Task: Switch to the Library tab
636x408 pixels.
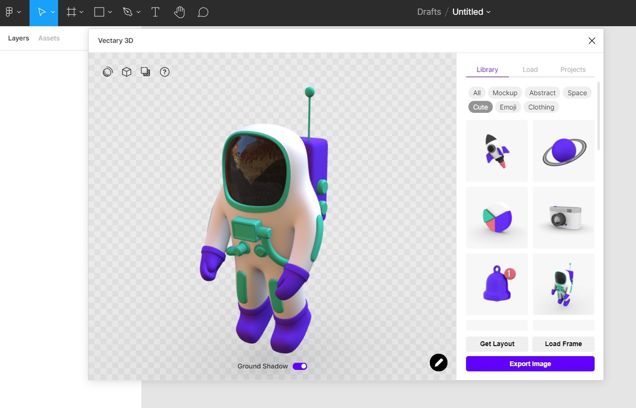Action: (x=487, y=69)
